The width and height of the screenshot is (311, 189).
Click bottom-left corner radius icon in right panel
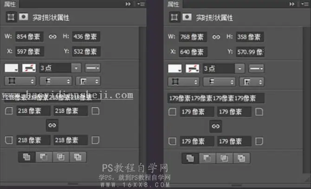point(172,141)
